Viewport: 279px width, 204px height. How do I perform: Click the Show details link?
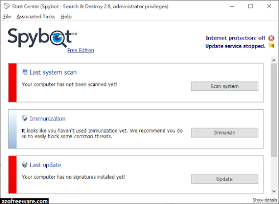264,200
